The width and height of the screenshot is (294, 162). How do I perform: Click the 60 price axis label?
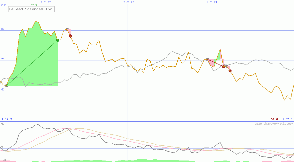tap(3, 89)
